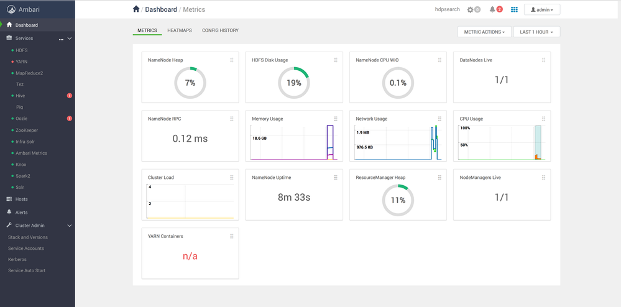
Task: Open the views grid icon
Action: coord(514,9)
